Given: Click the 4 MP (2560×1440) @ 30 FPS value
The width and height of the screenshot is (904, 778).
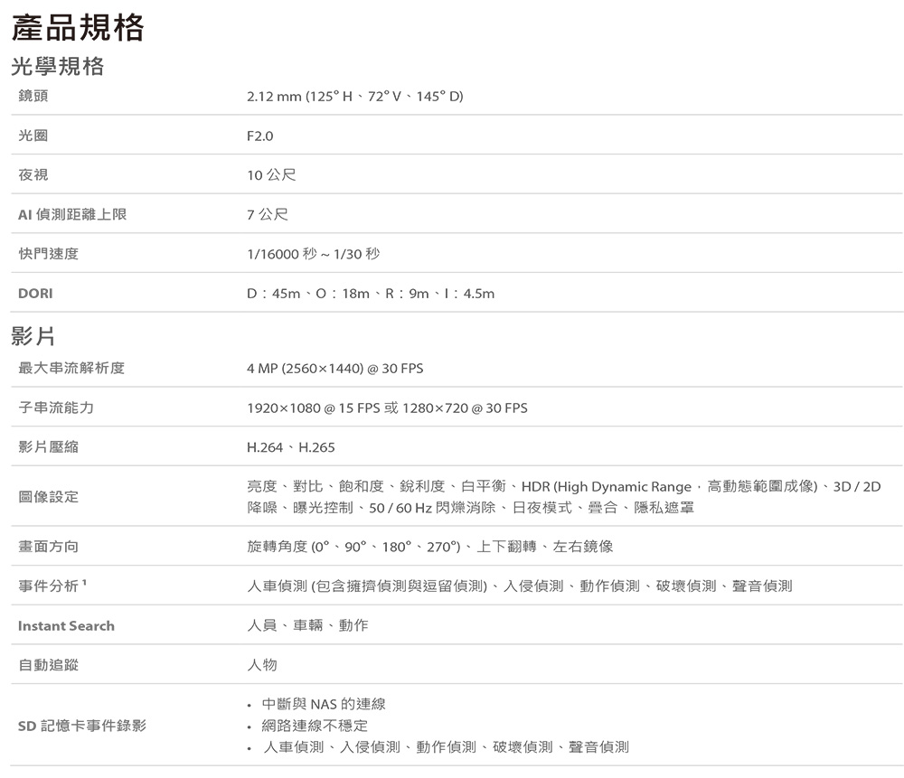Looking at the screenshot, I should point(334,368).
